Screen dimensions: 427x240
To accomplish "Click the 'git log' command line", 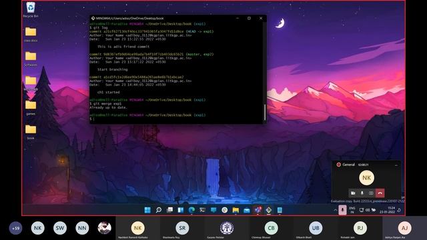I will tap(99, 27).
